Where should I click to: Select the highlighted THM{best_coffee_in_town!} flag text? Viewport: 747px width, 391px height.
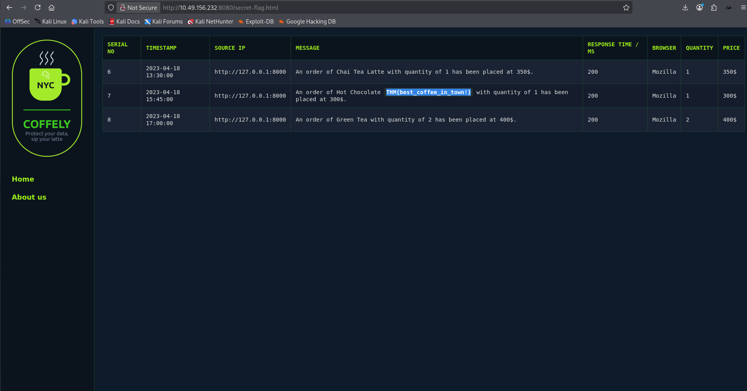[x=429, y=92]
